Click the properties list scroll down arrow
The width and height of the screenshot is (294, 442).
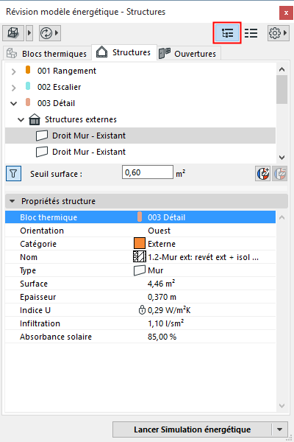point(282,406)
